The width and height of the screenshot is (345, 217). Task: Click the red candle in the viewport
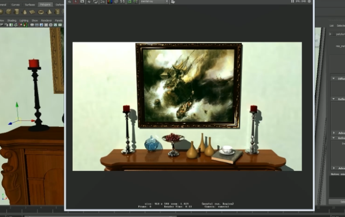tap(34, 63)
